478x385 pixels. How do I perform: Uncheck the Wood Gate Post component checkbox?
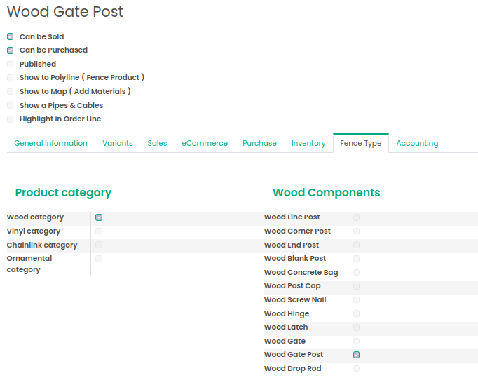[x=357, y=355]
